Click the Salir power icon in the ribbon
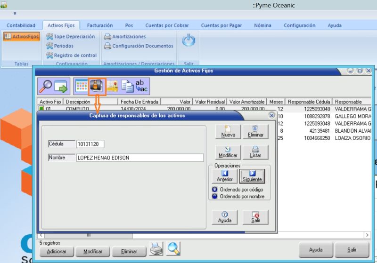Screen dimensions: 377x263 tap(188, 41)
